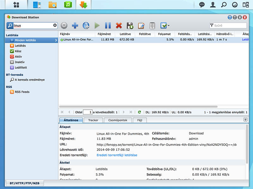Click Eredeti torrentfájl letöltése link
Screen dimensions: 253x189
(117, 155)
